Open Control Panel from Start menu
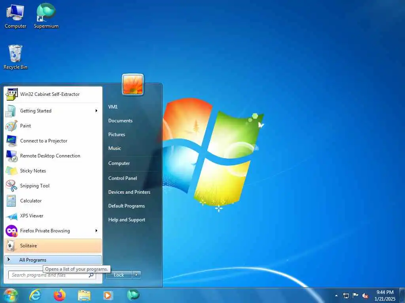The width and height of the screenshot is (405, 303). tap(123, 178)
